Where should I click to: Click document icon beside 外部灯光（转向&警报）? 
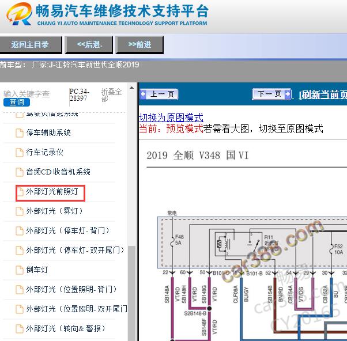20,329
